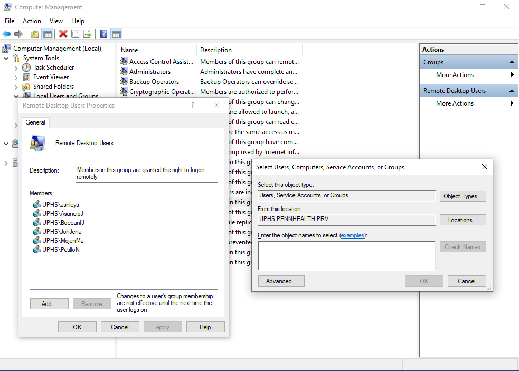Click the Shared Folders icon in tree
519x371 pixels.
tap(26, 87)
